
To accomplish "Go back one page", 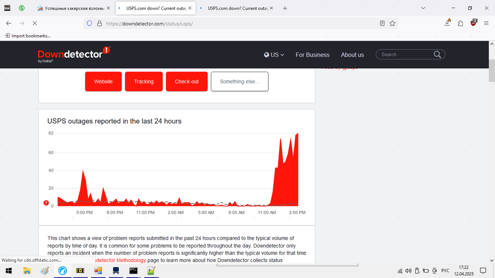I will click(x=9, y=23).
